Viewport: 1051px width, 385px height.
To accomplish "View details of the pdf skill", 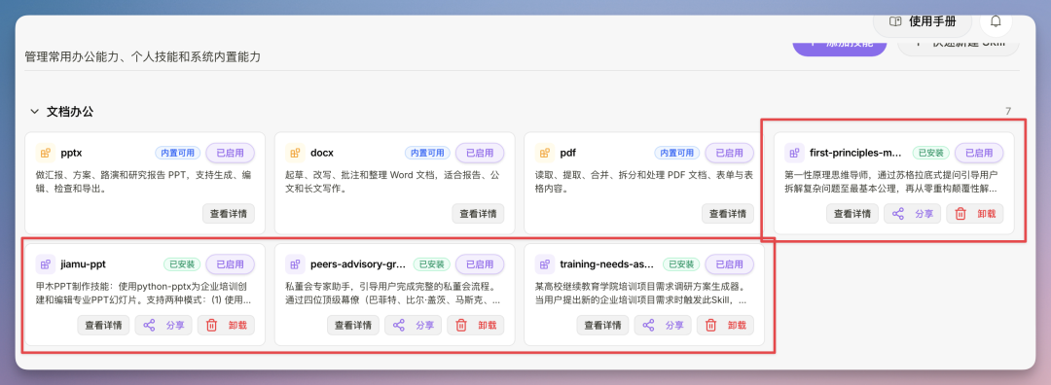I will [728, 214].
